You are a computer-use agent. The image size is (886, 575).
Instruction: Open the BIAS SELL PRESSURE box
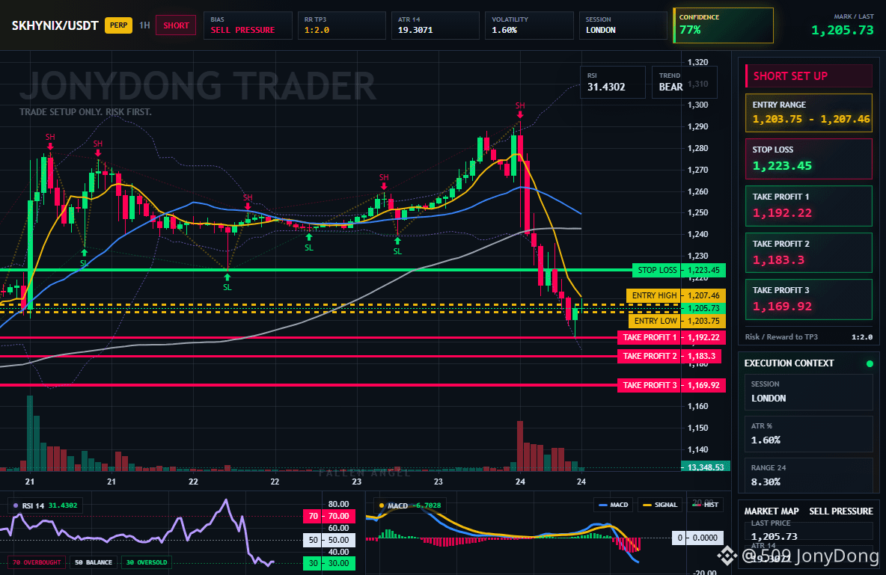248,25
